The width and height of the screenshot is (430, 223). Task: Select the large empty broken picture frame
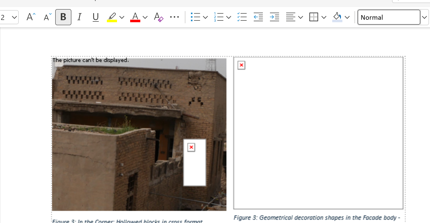click(318, 133)
